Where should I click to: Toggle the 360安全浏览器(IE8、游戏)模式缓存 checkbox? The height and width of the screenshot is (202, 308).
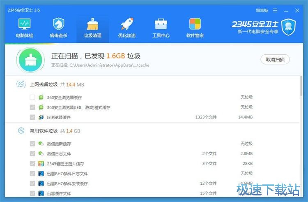click(x=32, y=107)
